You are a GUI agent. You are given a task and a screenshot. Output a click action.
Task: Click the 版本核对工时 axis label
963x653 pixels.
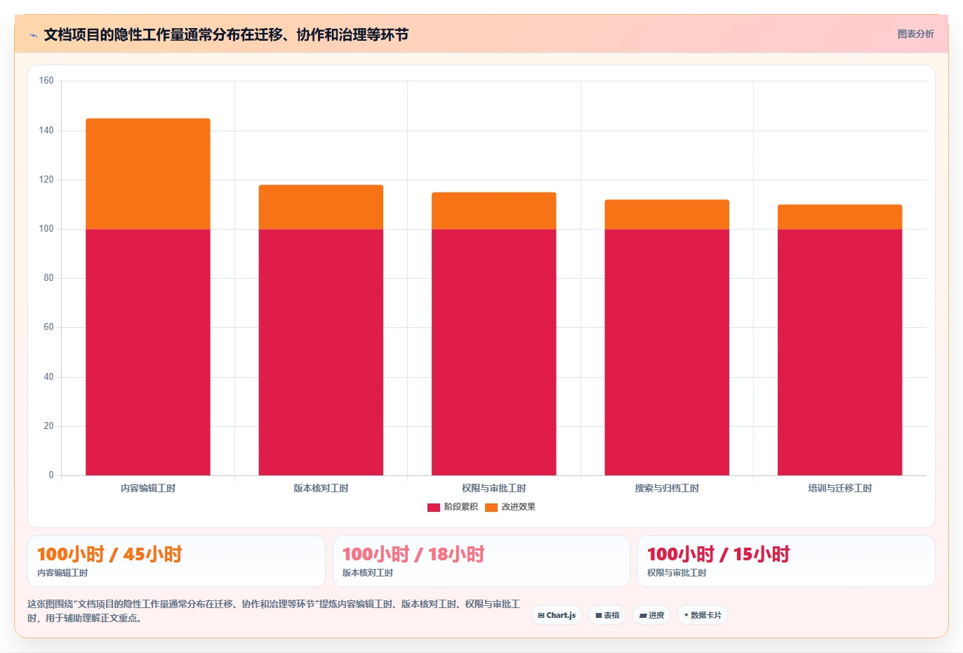pos(321,488)
